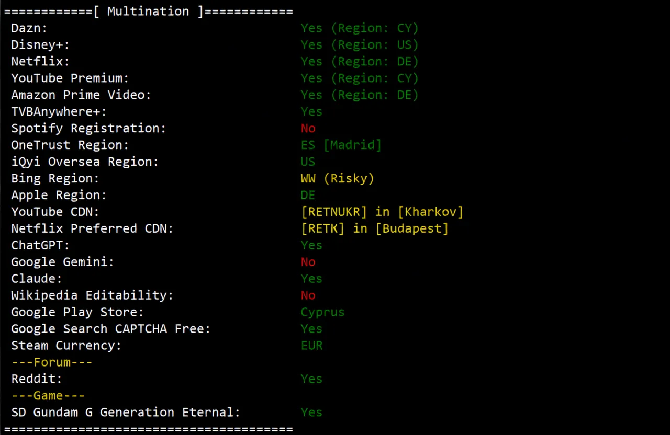The image size is (670, 435).
Task: Select the 'Steam Currency:' label
Action: pos(66,346)
